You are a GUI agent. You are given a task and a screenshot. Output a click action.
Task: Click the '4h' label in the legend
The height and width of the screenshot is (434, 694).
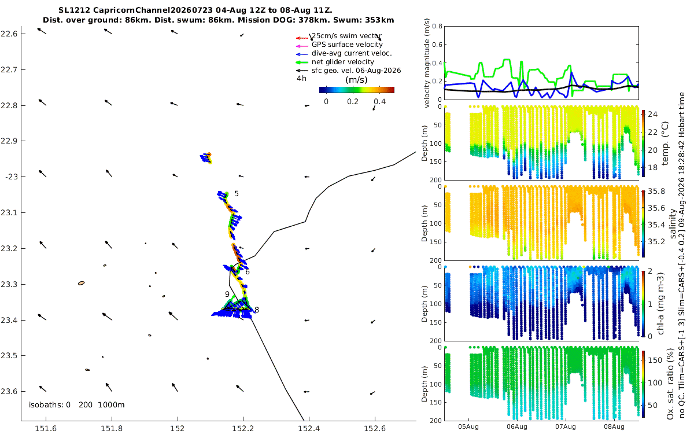[x=301, y=79]
